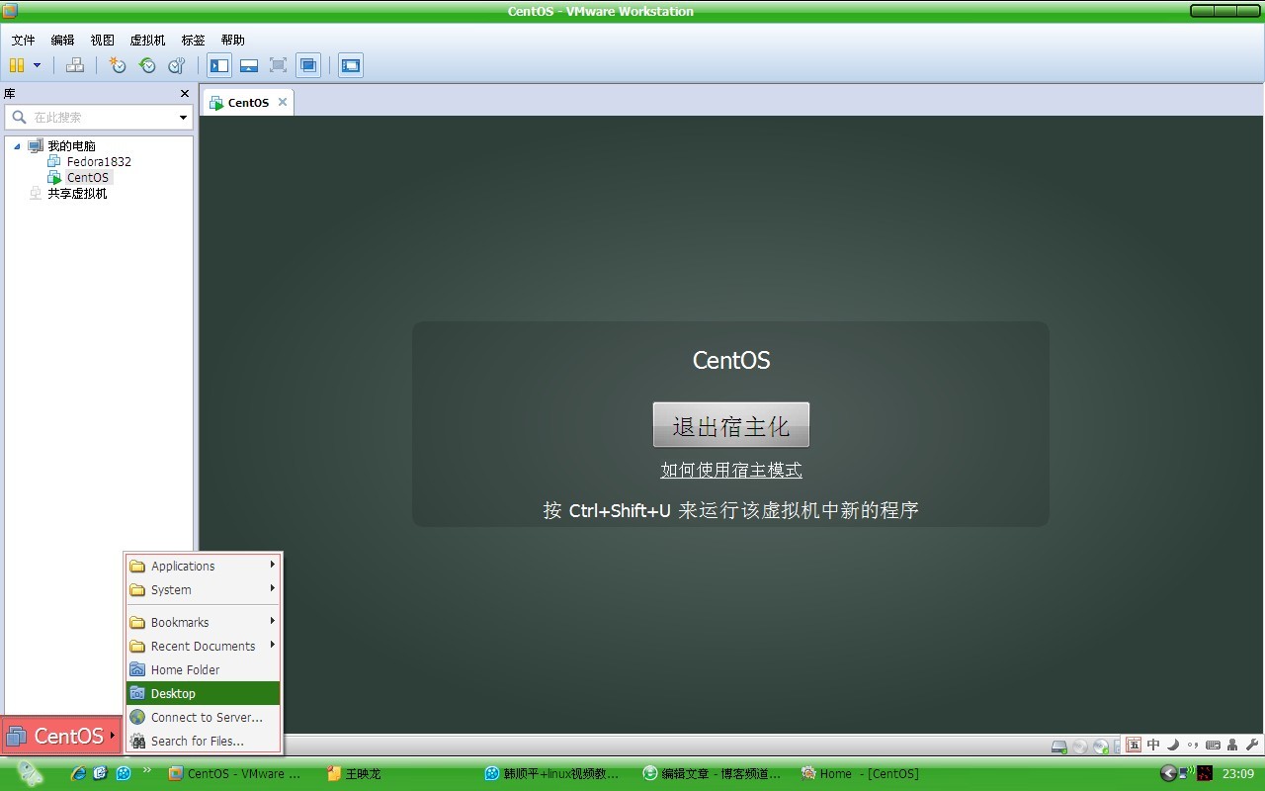Click the connected CD/DVD device icon
This screenshot has width=1265, height=791.
1101,747
